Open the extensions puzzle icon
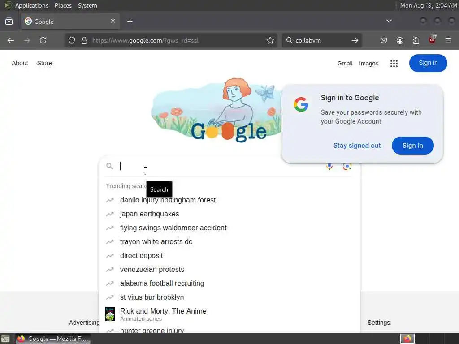459x344 pixels. [416, 40]
